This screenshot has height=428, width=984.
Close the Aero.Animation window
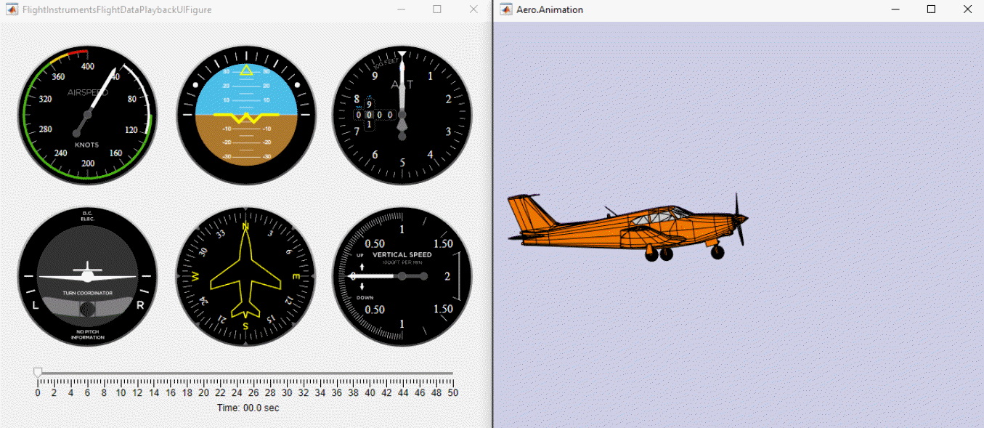[967, 9]
